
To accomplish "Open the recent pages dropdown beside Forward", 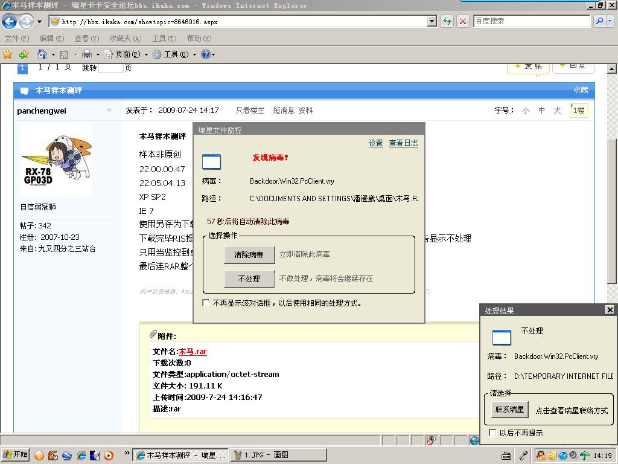I will [x=39, y=22].
